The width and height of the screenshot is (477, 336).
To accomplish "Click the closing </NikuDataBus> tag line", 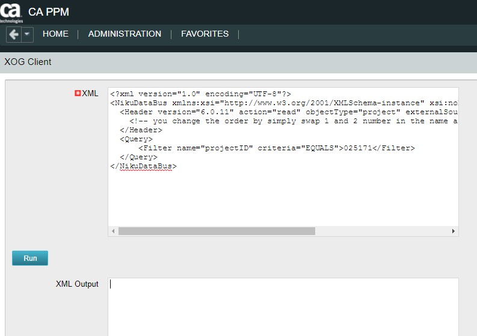I will click(x=143, y=166).
